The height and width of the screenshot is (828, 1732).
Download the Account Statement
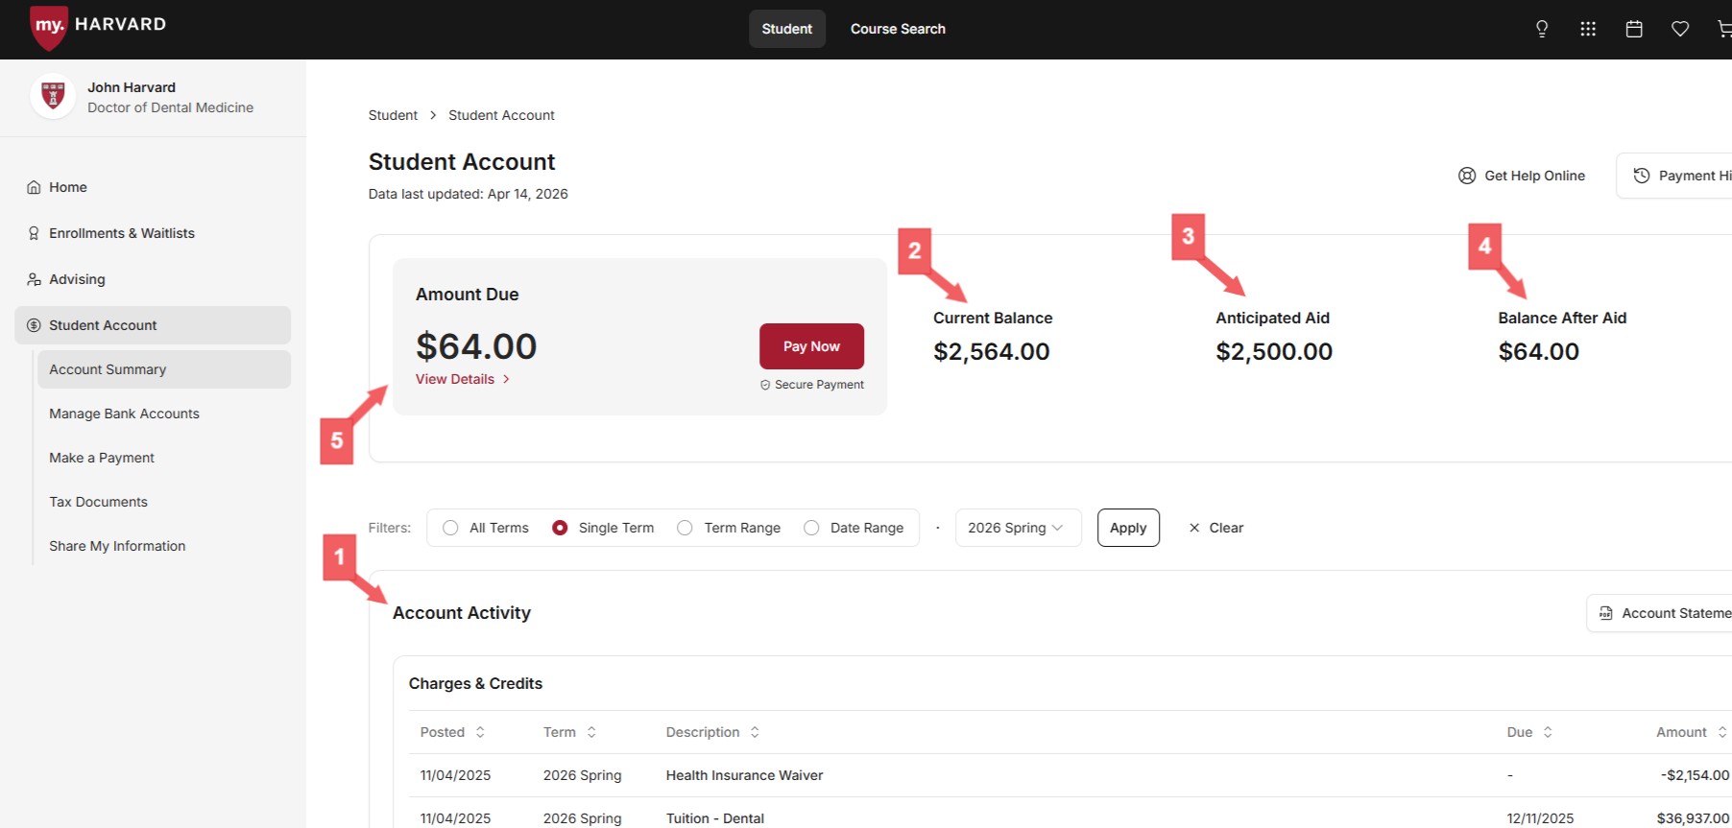(x=1660, y=613)
